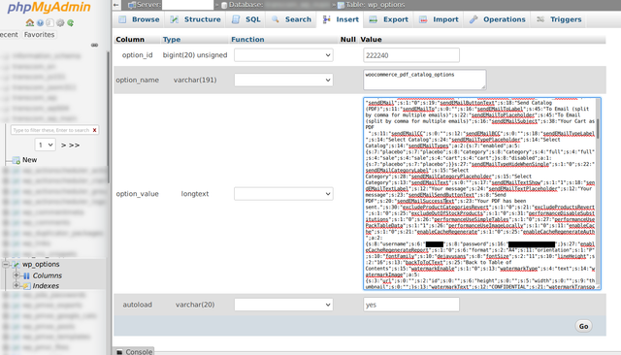This screenshot has height=355, width=621.
Task: Switch to the Operations tab
Action: (497, 19)
